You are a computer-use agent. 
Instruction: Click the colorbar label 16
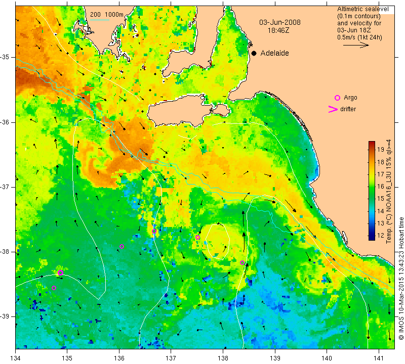pos(381,186)
